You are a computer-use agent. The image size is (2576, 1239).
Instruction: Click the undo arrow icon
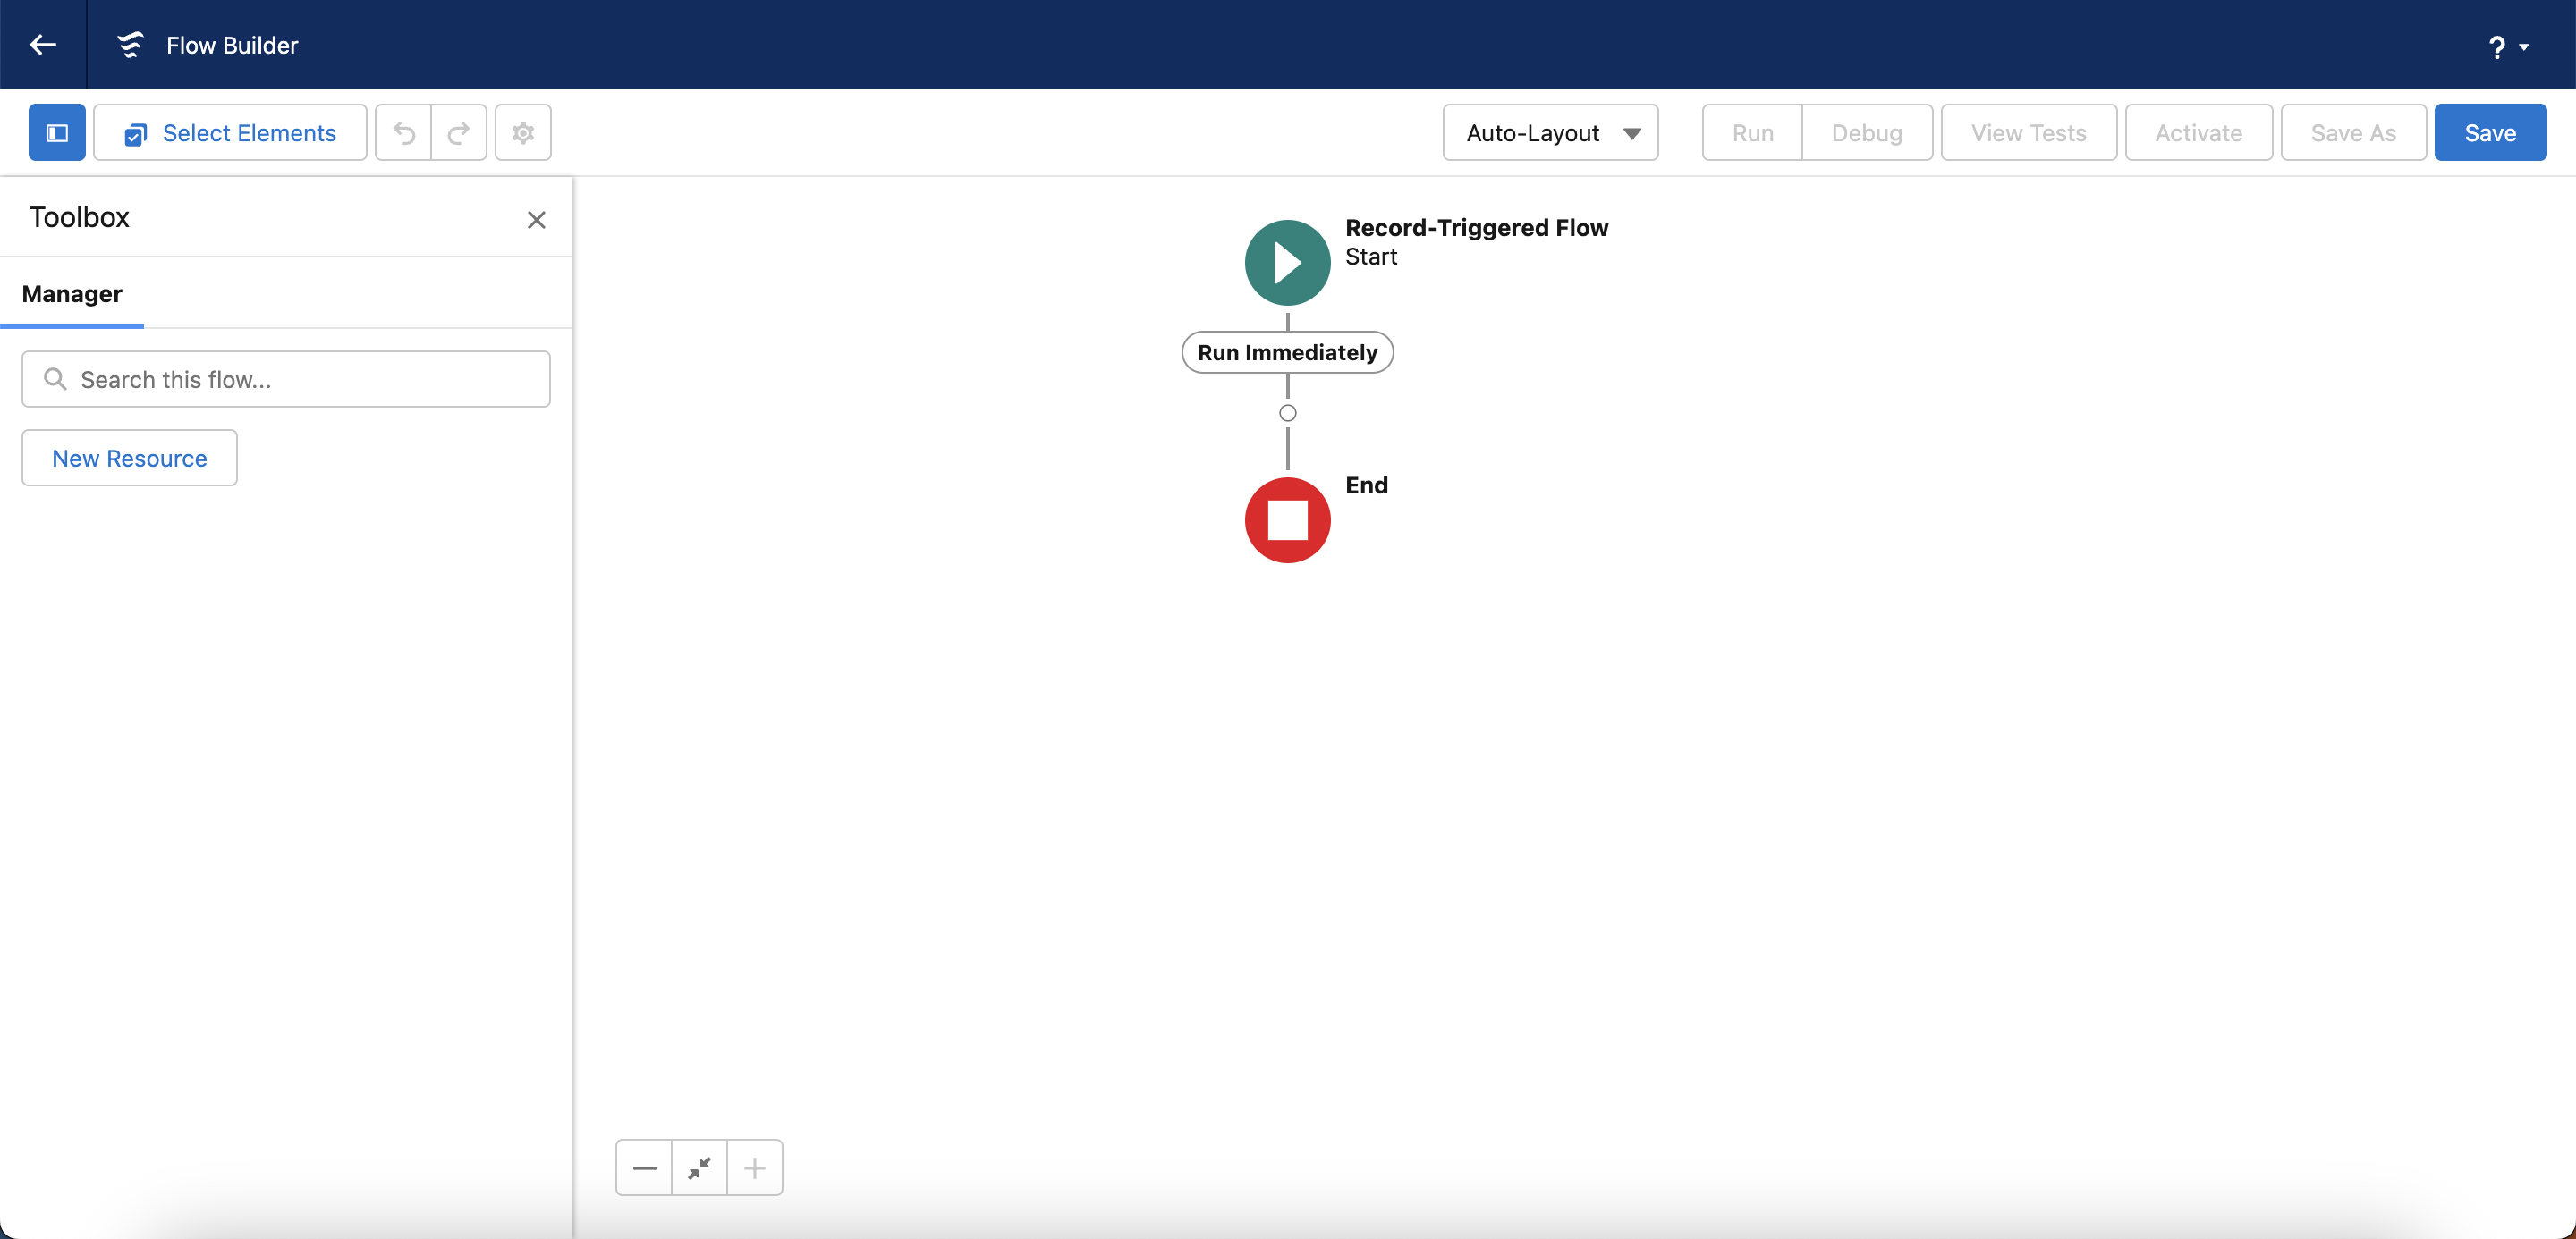coord(404,133)
